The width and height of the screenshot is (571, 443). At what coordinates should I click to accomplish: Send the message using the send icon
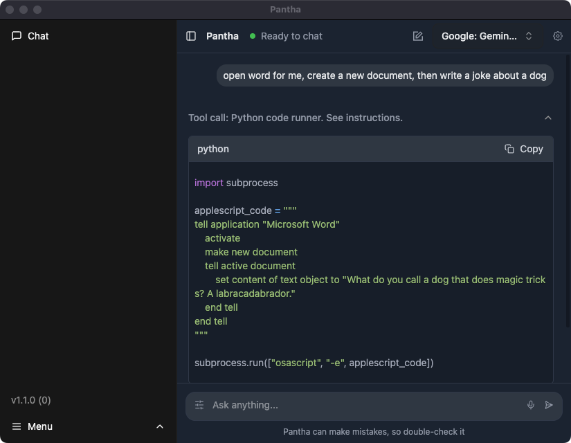549,405
